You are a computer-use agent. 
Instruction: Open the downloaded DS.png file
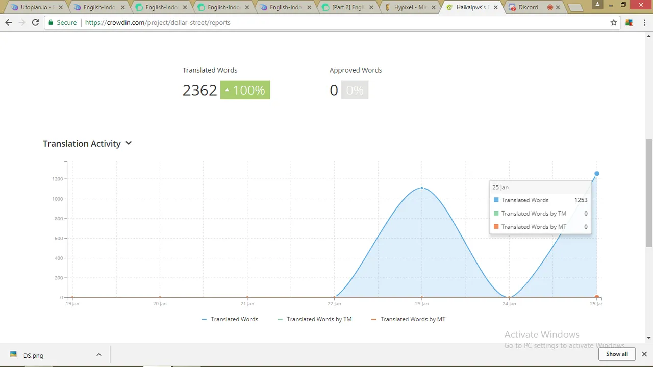pyautogui.click(x=33, y=355)
